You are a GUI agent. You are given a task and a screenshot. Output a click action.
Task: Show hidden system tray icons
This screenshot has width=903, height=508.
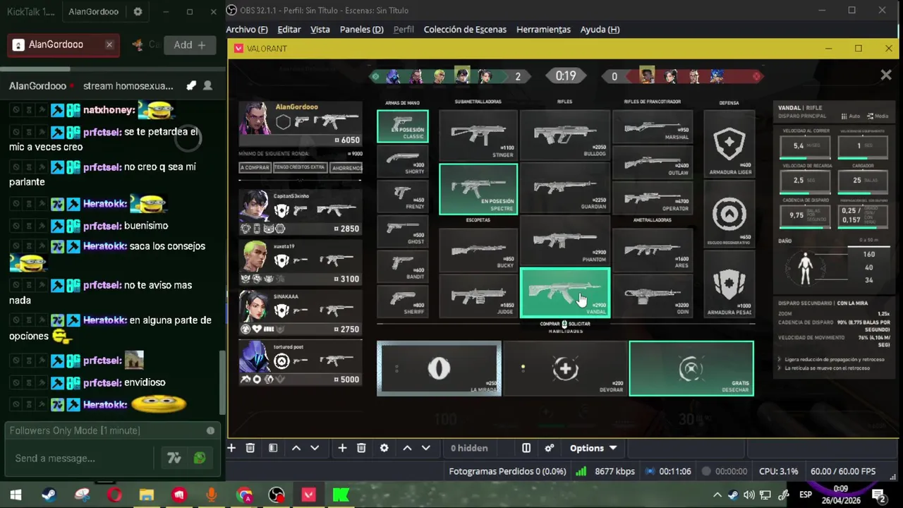pos(717,495)
